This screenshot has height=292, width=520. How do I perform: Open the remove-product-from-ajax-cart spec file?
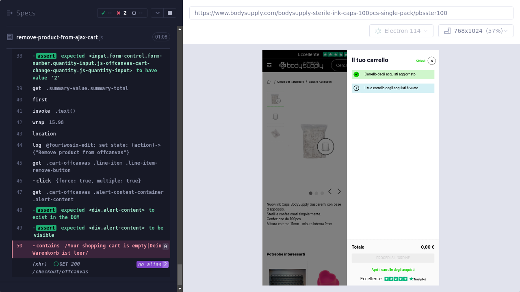coord(57,37)
